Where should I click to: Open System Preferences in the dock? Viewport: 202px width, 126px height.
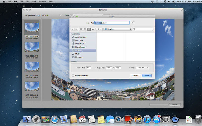pos(166,119)
